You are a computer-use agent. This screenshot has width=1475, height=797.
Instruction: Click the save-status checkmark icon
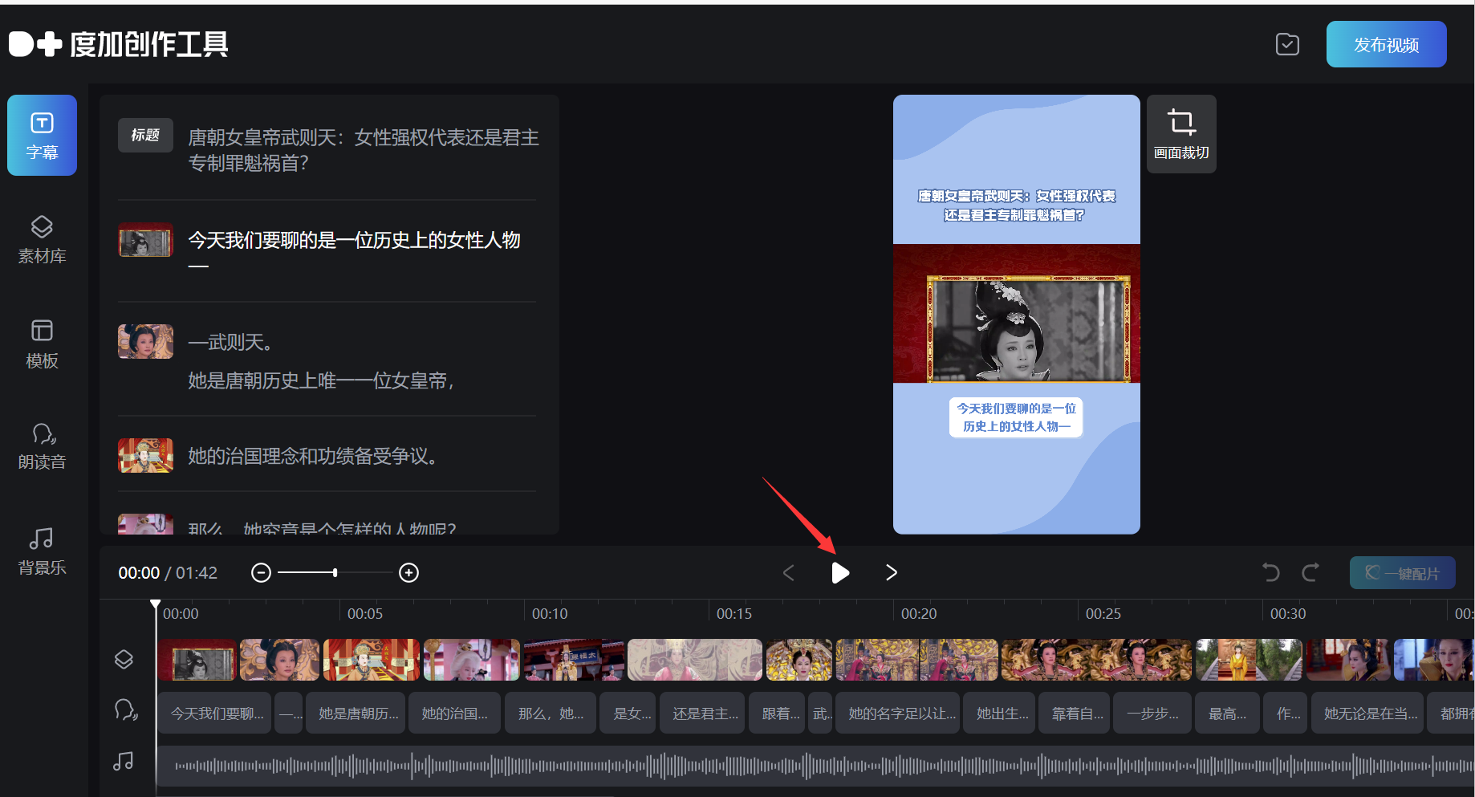point(1287,45)
